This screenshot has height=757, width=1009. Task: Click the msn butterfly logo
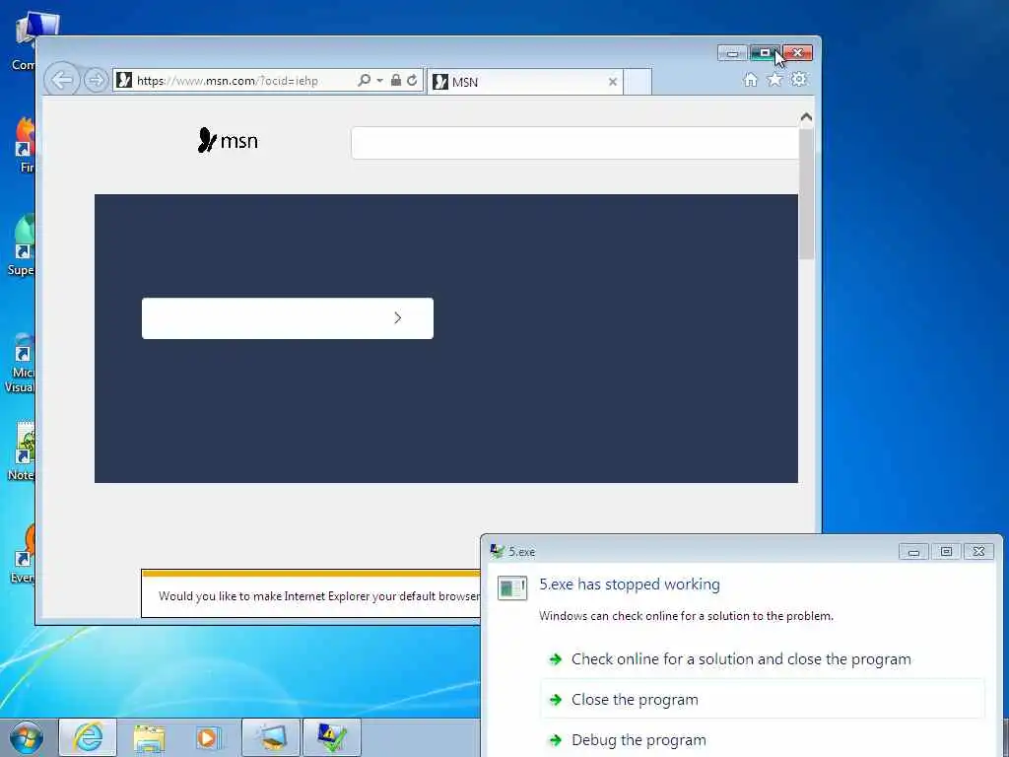click(x=228, y=140)
